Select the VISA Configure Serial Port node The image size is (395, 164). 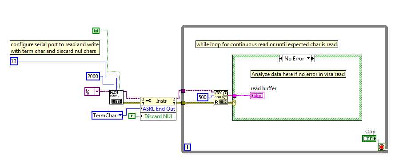(116, 97)
